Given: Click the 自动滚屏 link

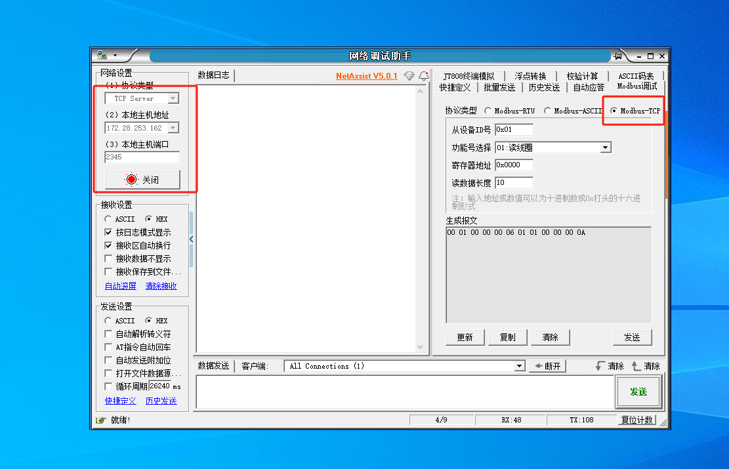Looking at the screenshot, I should tap(121, 286).
